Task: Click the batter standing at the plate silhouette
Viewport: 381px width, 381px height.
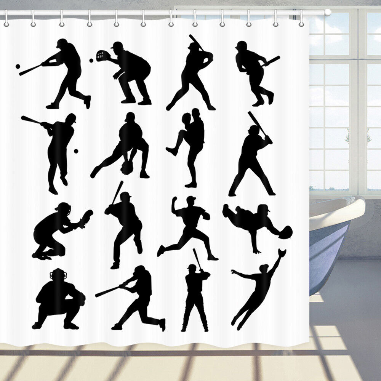Action: pos(194,297)
